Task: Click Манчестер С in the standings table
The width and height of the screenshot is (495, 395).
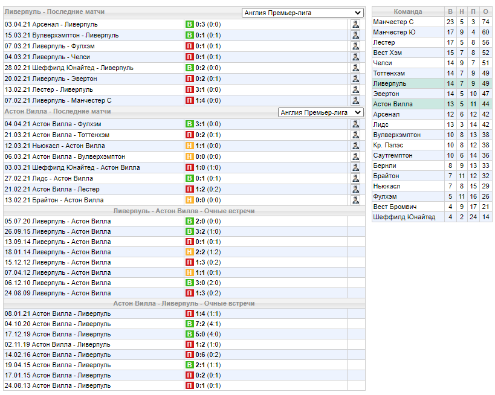Action: point(393,22)
